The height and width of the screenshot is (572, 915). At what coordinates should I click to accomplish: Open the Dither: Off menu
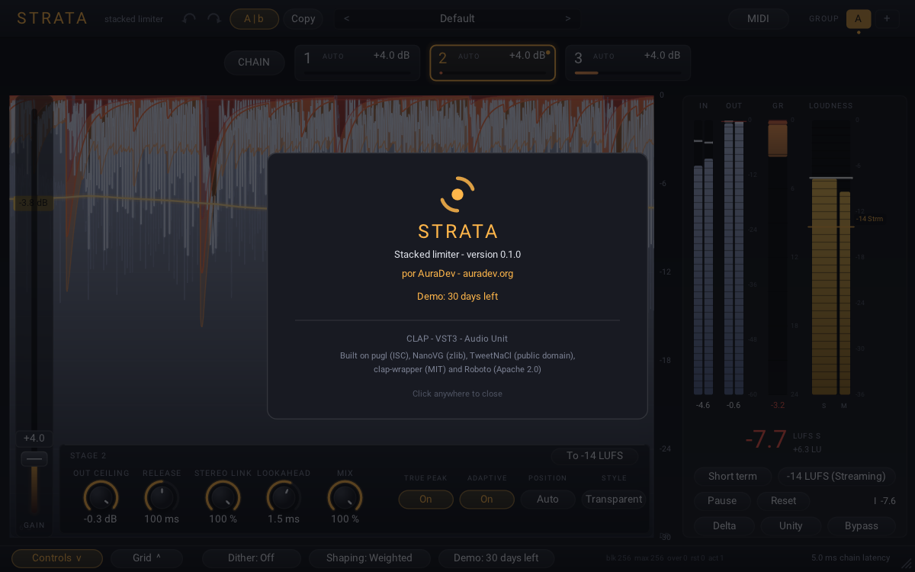coord(251,558)
